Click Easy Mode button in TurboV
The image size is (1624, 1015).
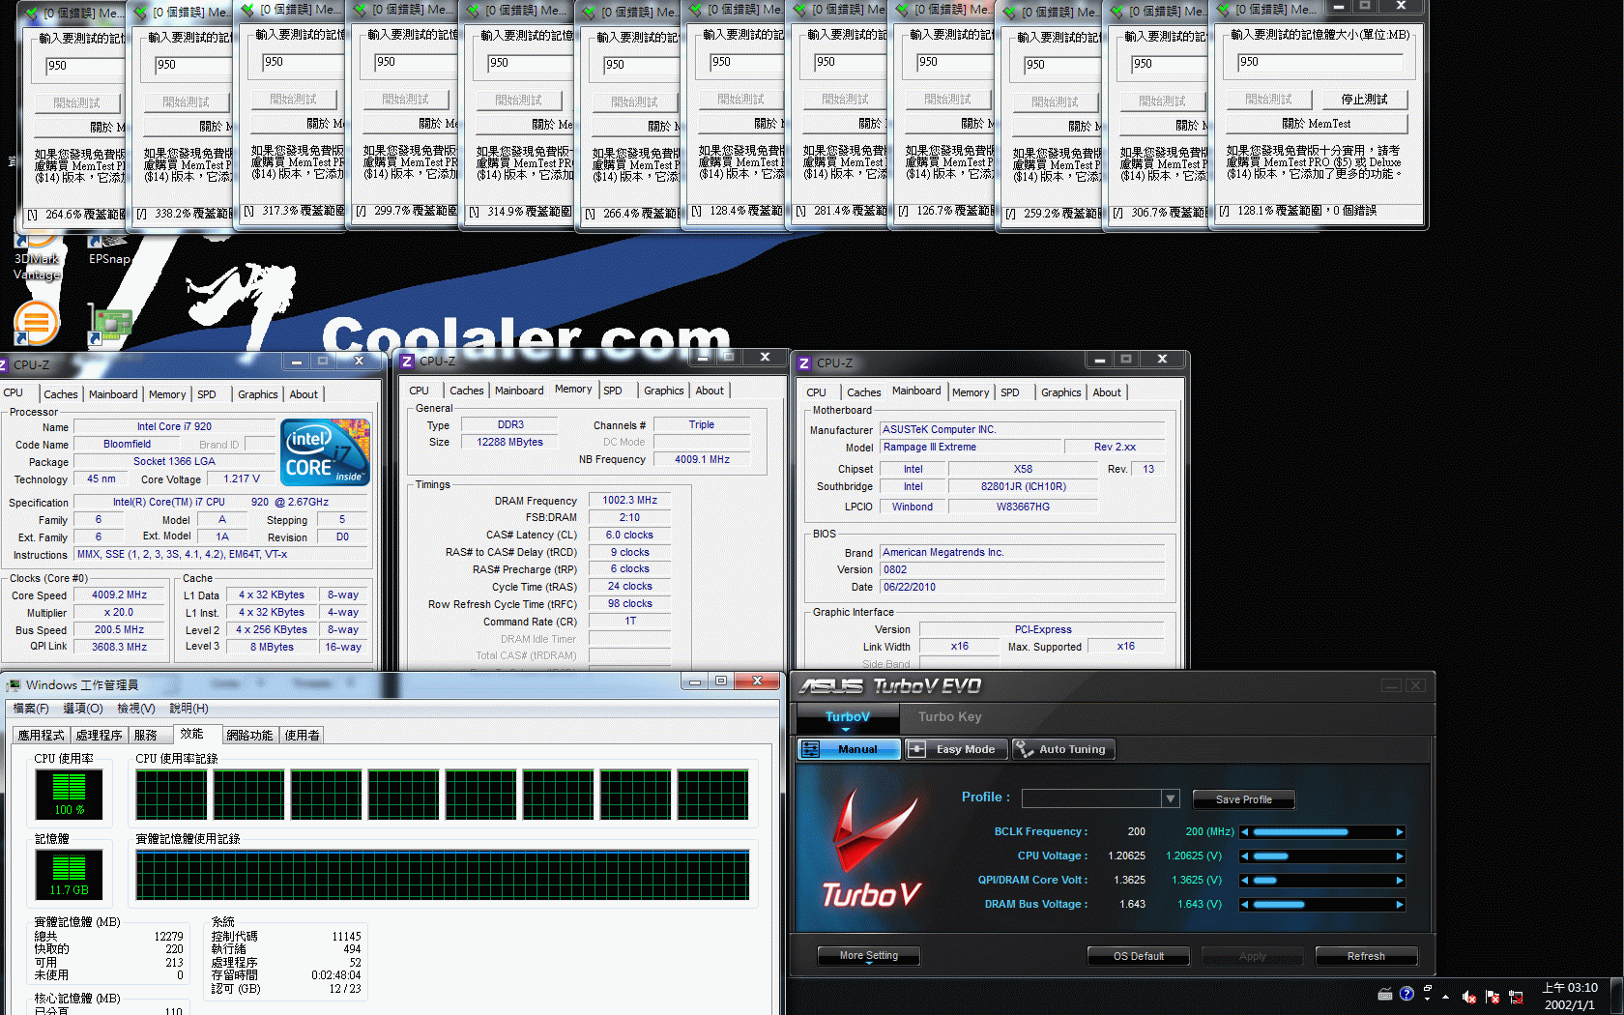956,749
